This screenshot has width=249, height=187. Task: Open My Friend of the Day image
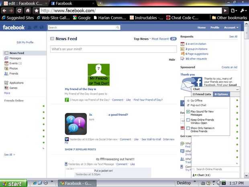(99, 75)
